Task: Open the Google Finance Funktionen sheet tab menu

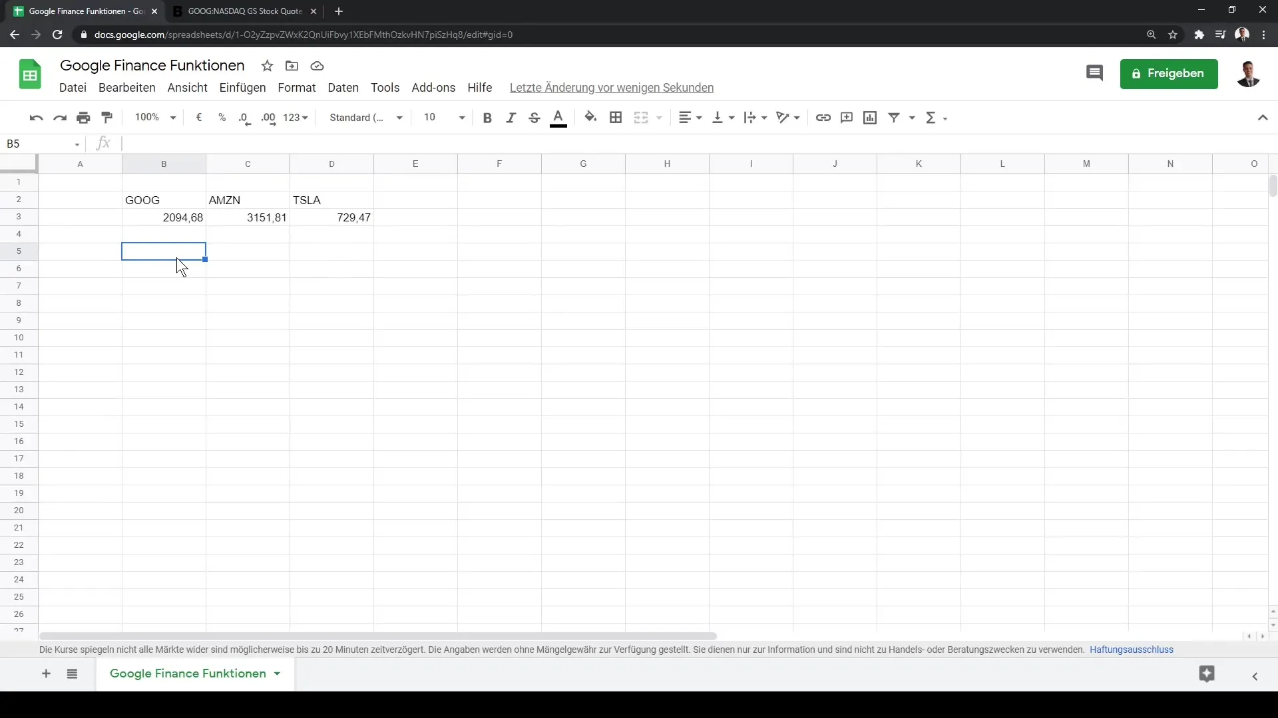Action: (277, 674)
